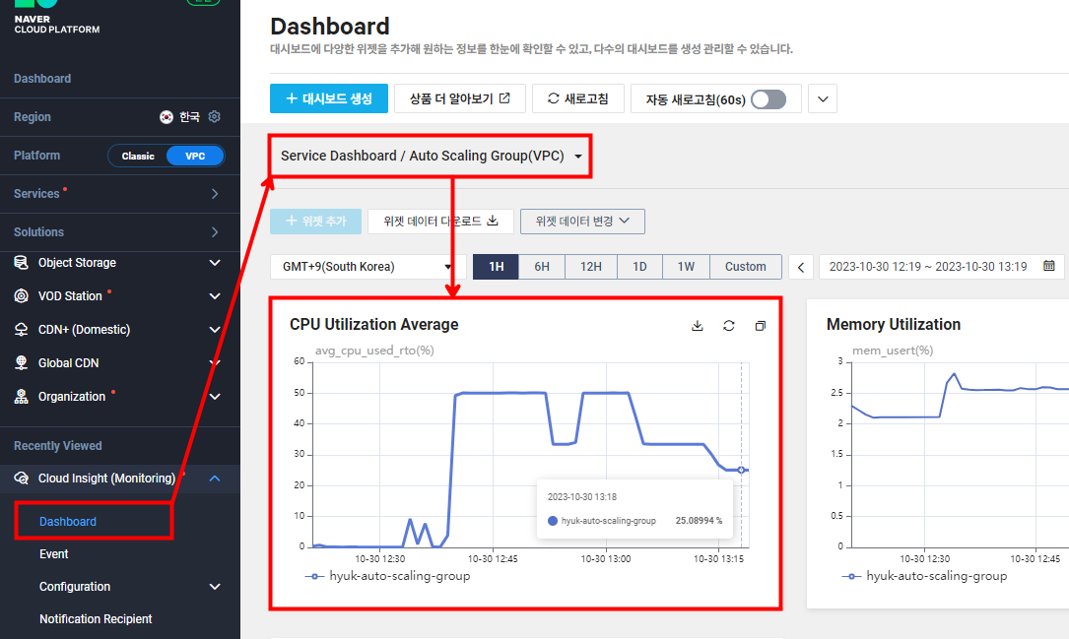Screen dimensions: 1069x639
Task: Expand the Object Storage submenu chevron
Action: point(215,263)
